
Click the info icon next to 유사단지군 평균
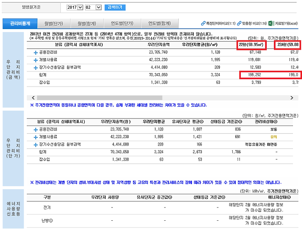(x=202, y=122)
